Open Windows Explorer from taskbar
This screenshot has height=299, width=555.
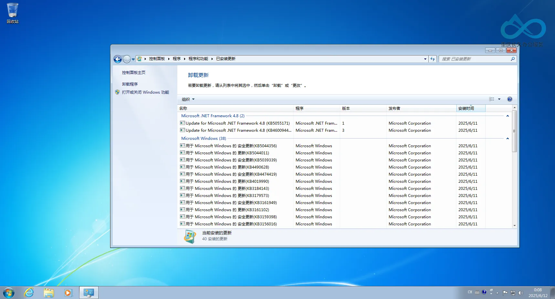coord(49,293)
